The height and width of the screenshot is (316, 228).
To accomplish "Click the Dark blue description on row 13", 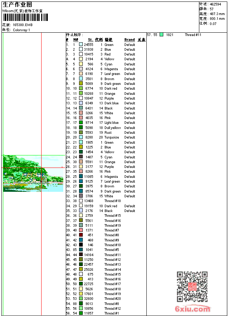I will pos(111,103).
